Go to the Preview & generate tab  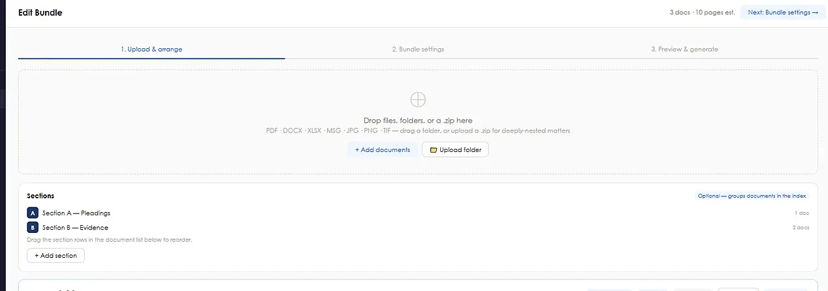(684, 49)
